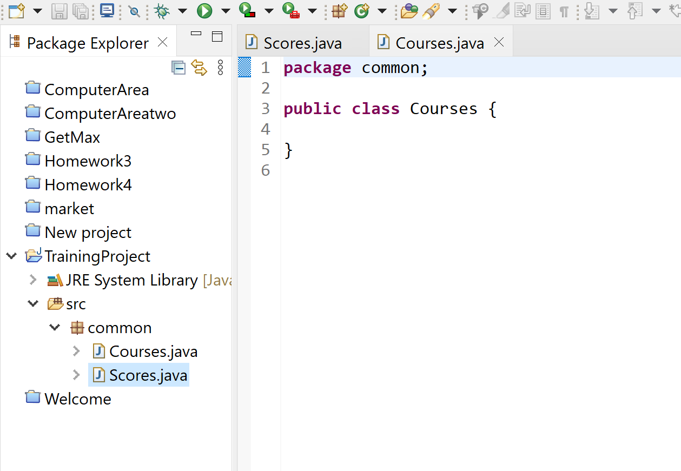Toggle Block Selection mode in the toolbar
The width and height of the screenshot is (681, 471).
[543, 10]
